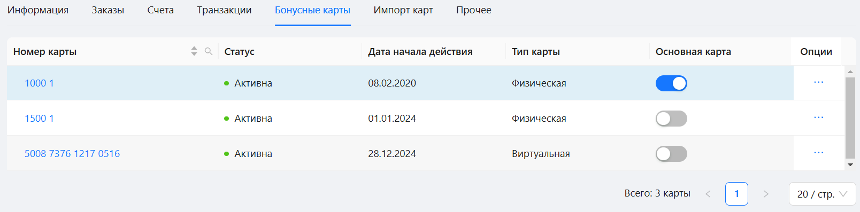The image size is (860, 212).
Task: Expand the 20 / стр. page size dropdown
Action: [x=822, y=194]
